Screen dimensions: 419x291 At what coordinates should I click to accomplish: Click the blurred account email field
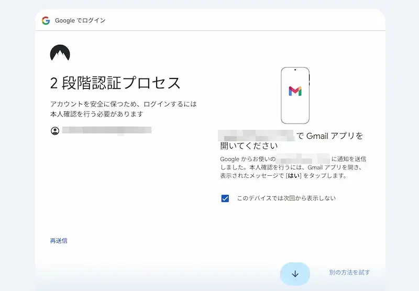(107, 130)
